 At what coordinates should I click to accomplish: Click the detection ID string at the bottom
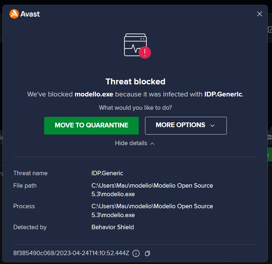[71, 253]
